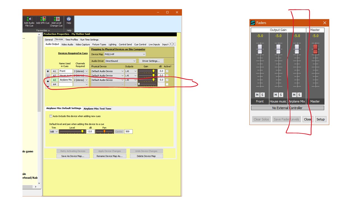Click the Airplane Mix name input field
The width and height of the screenshot is (364, 205).
66,80
